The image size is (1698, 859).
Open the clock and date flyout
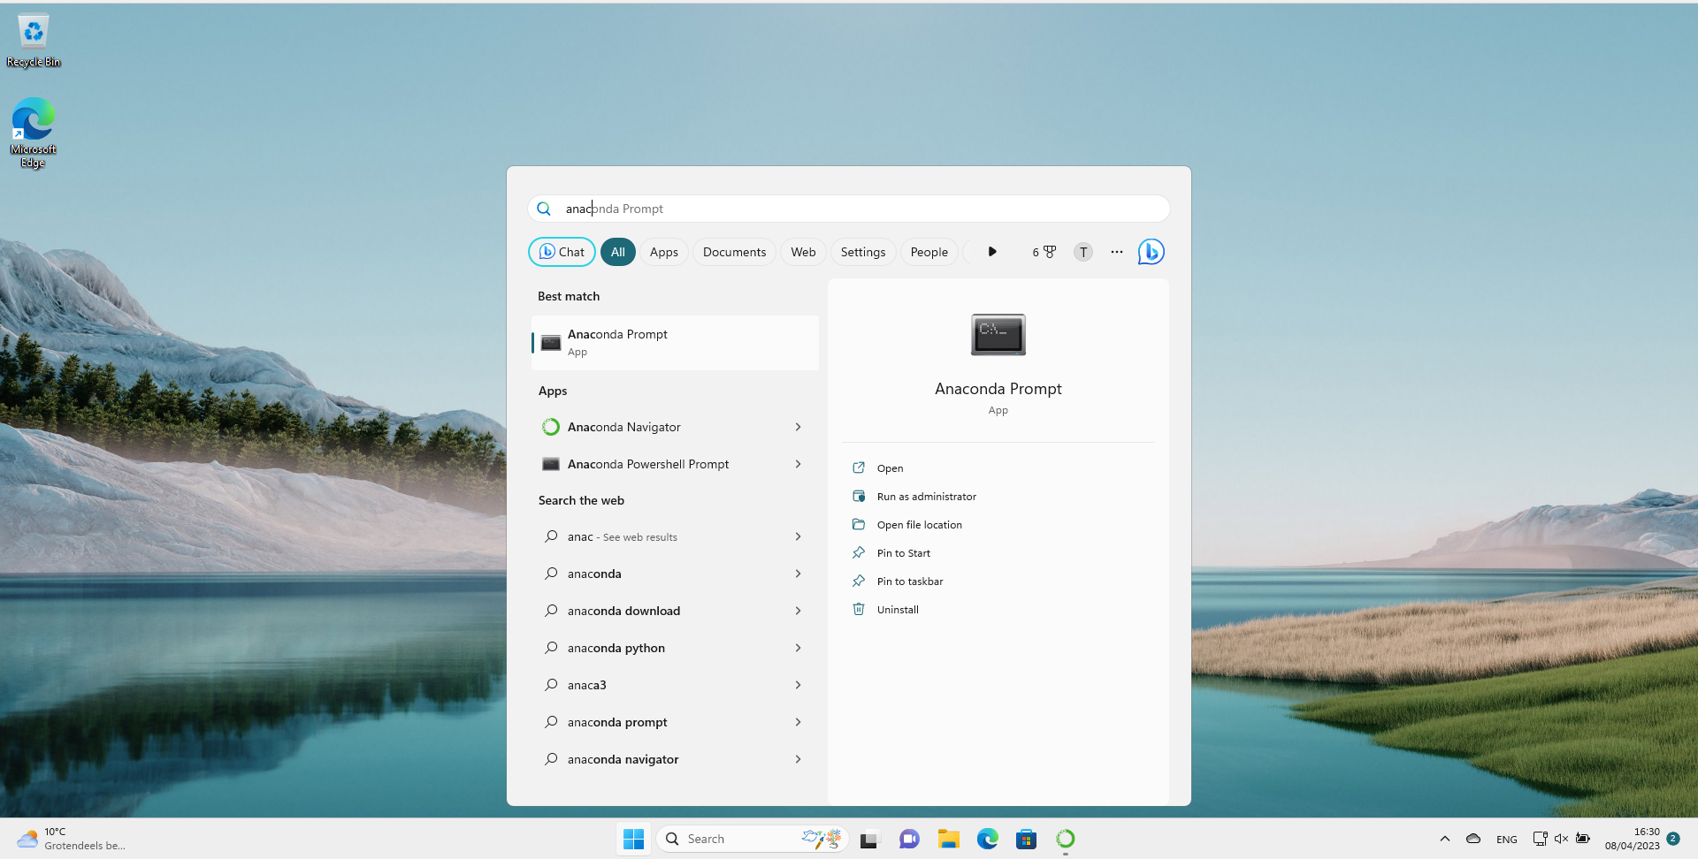click(x=1633, y=839)
